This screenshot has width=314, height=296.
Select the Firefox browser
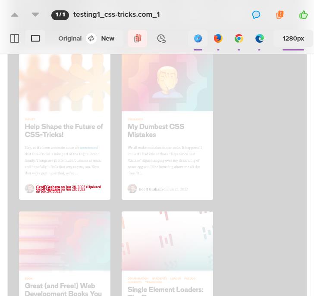[x=218, y=38]
